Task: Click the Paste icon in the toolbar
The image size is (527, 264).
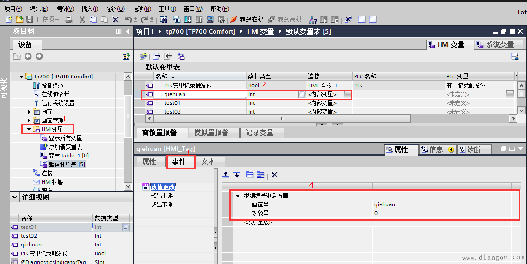Action: 104,19
